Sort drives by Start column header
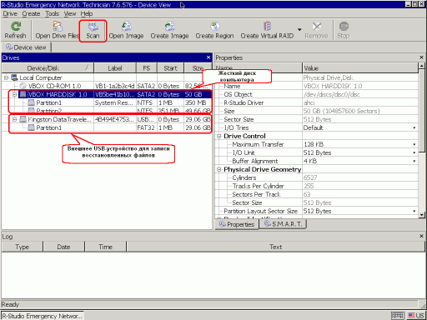This screenshot has height=320, width=427. tap(170, 68)
